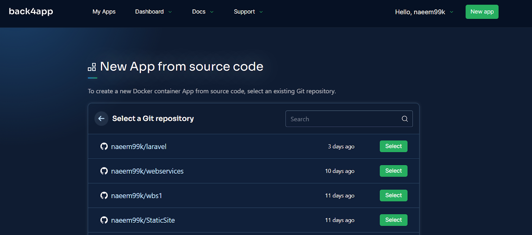Click the naeem99k/webservices repository name
The height and width of the screenshot is (235, 532).
[147, 171]
